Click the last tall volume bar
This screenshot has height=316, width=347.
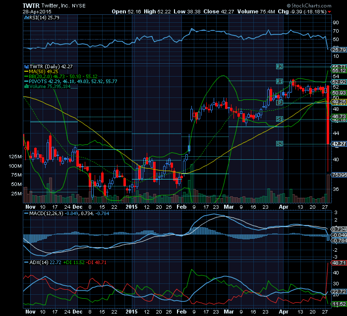pyautogui.click(x=328, y=188)
